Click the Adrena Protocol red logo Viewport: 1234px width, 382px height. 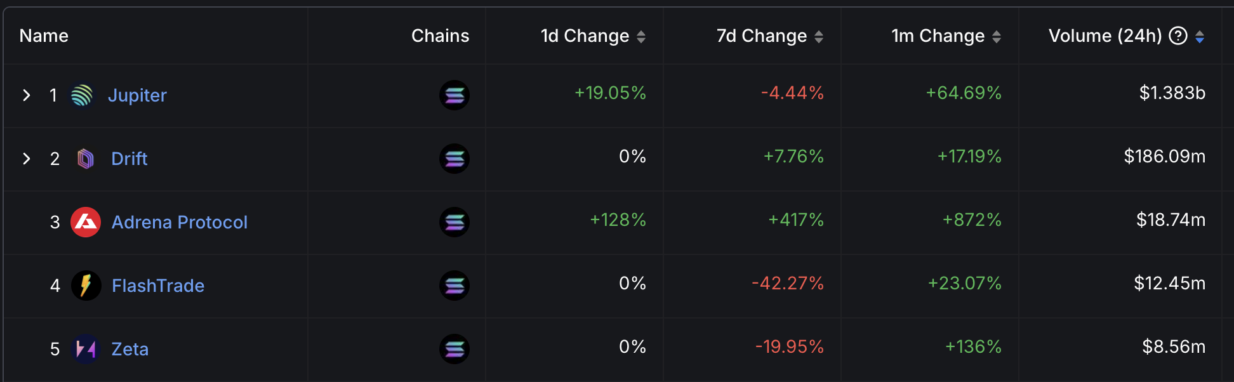[86, 222]
